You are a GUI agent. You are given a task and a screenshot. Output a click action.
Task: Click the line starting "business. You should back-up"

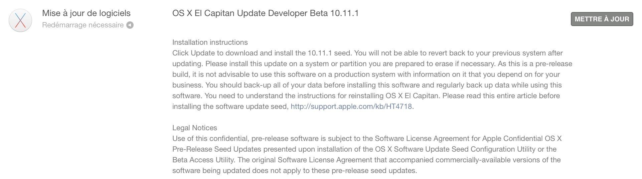click(x=367, y=85)
